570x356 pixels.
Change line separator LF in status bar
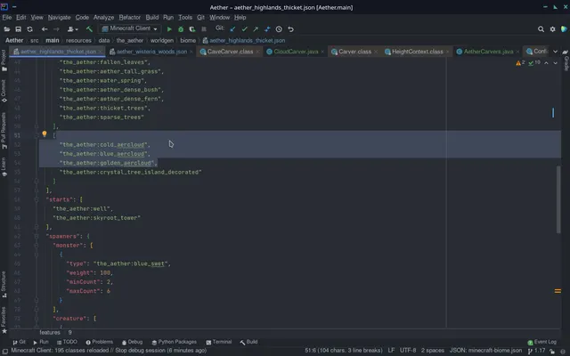(391, 351)
